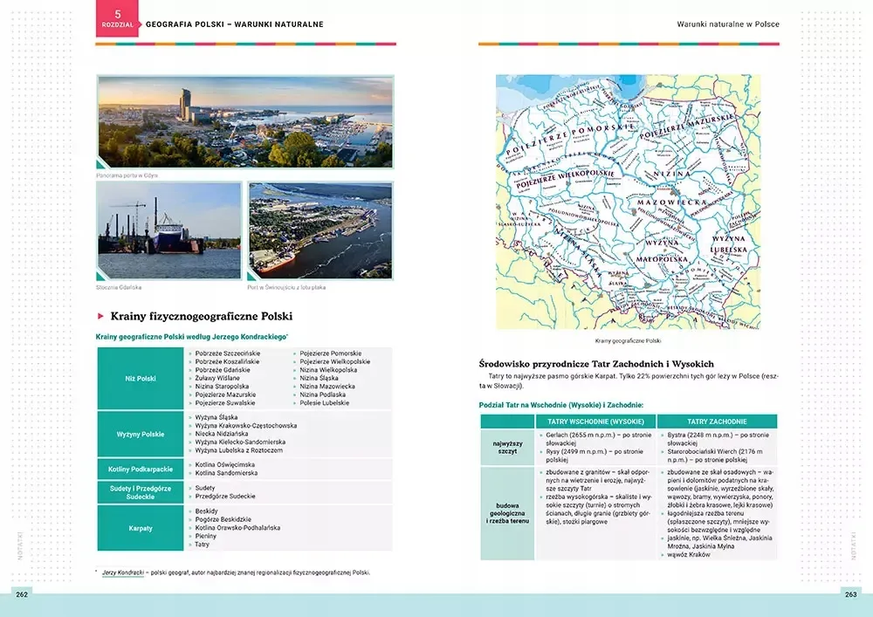The height and width of the screenshot is (617, 873).
Task: Click the 'Wyżyny Polskie' table cell
Action: tap(141, 434)
